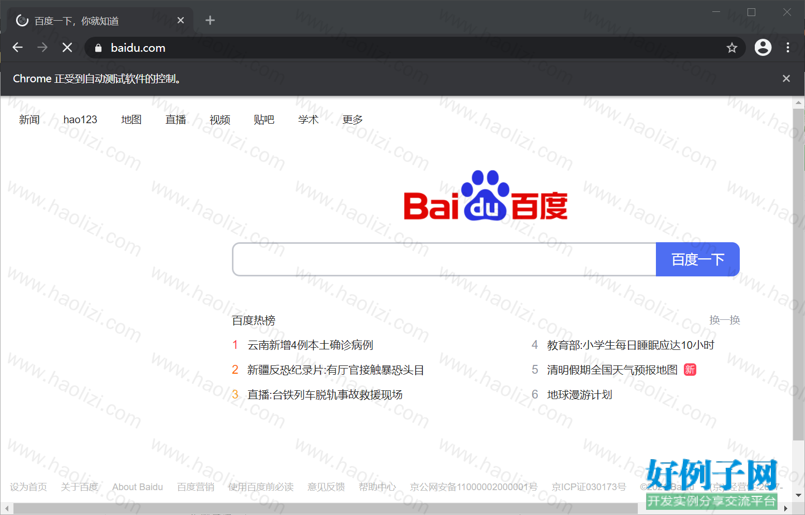Open the 视频 navigation link

(x=220, y=120)
